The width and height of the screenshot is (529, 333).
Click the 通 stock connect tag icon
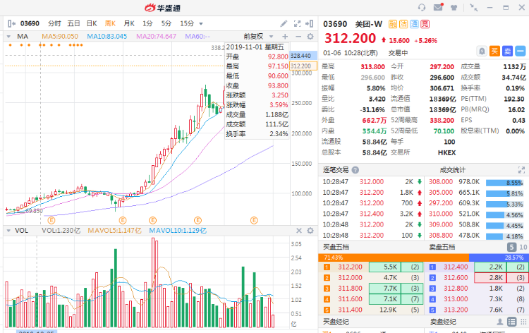414,24
